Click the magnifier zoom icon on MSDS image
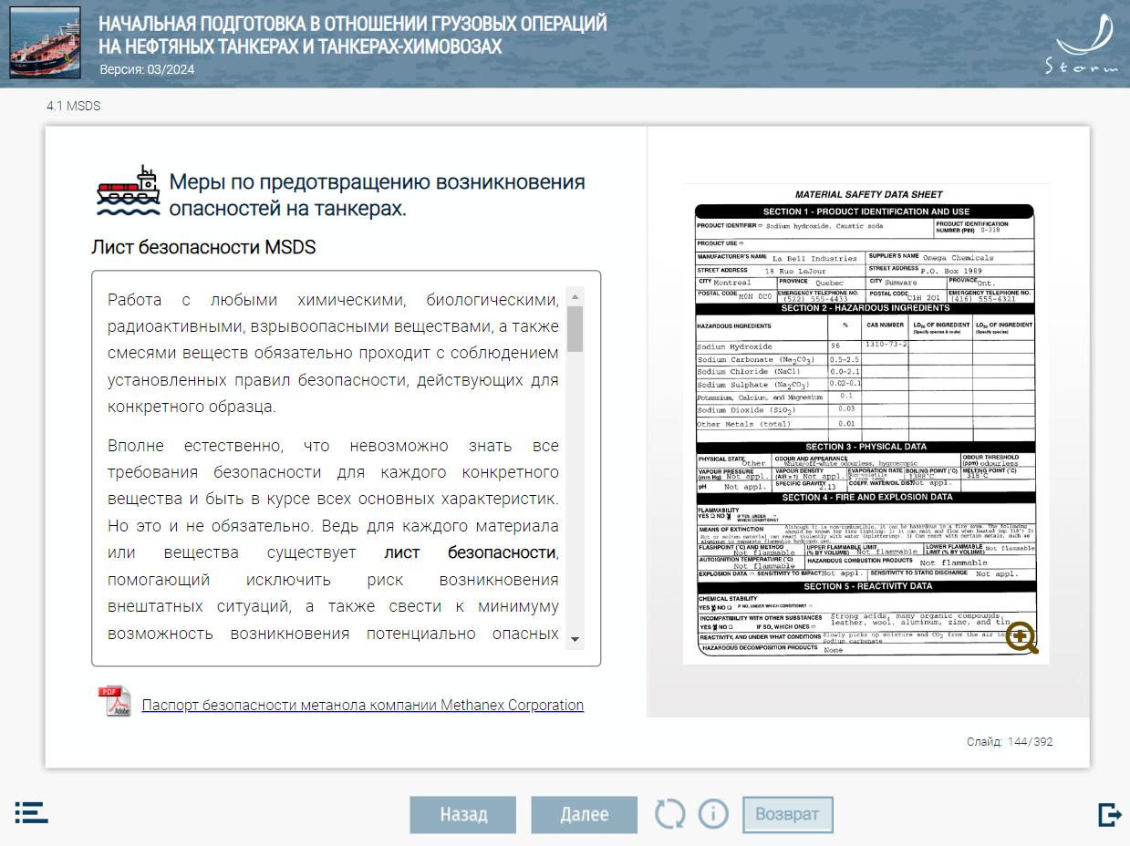Image resolution: width=1130 pixels, height=846 pixels. [x=1021, y=638]
